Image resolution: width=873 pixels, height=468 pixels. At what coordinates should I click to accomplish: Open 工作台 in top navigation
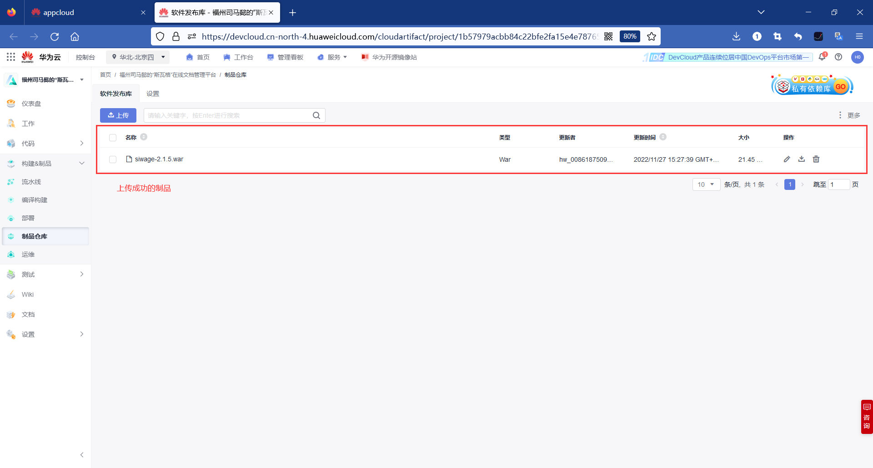click(238, 57)
